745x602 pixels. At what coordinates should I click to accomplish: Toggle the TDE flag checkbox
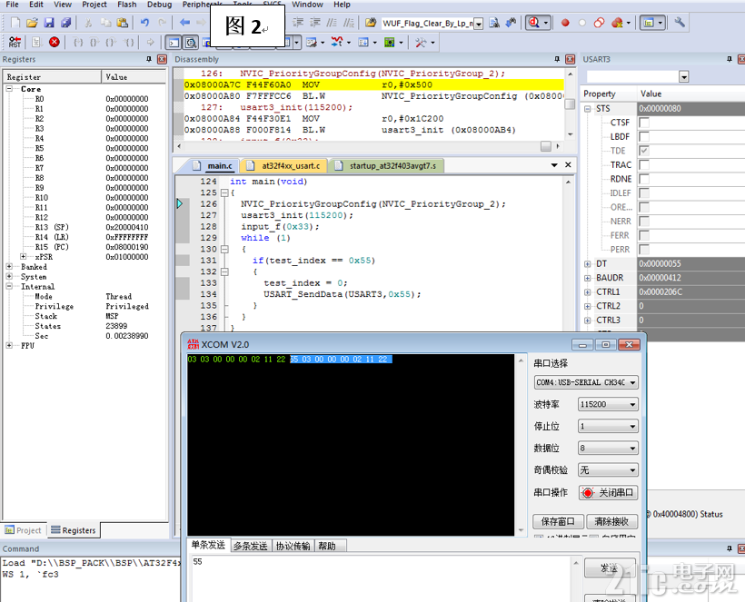[644, 151]
